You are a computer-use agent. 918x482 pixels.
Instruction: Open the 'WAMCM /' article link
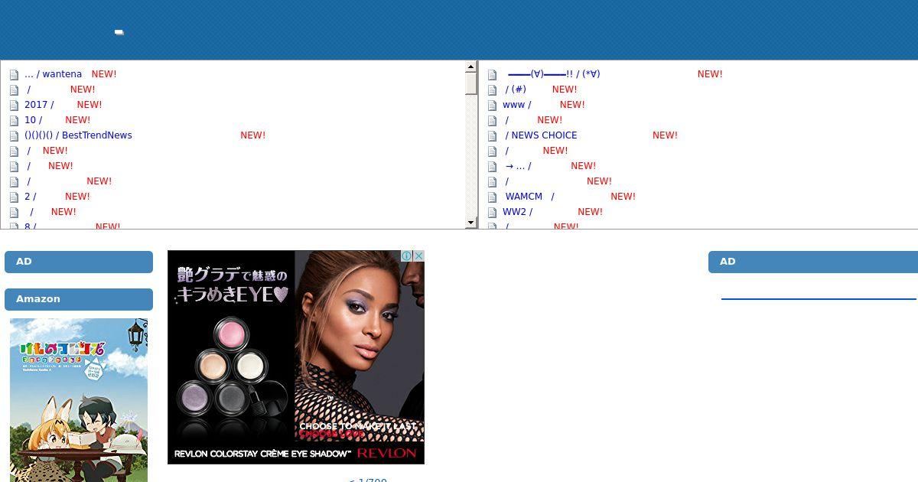(x=529, y=197)
